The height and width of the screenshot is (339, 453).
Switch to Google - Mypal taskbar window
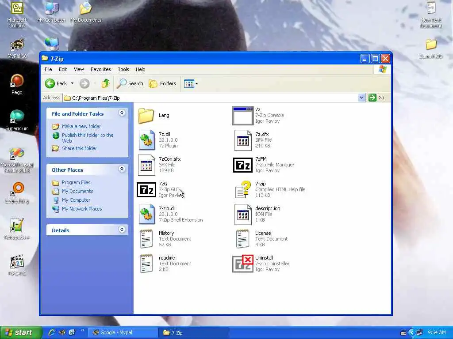pyautogui.click(x=123, y=333)
